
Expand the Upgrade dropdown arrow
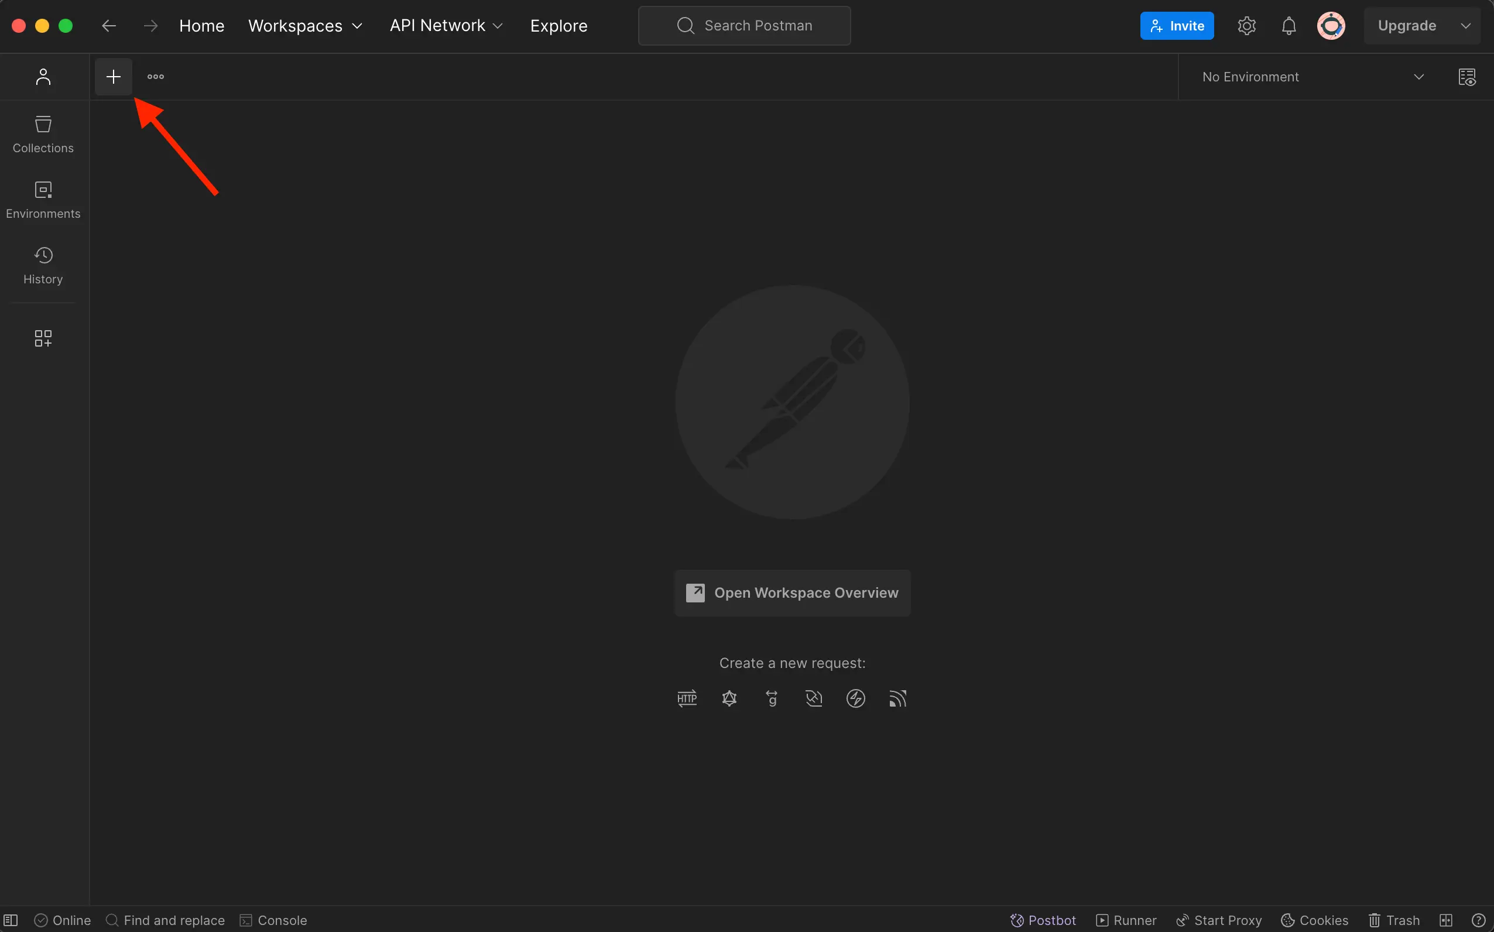(x=1466, y=26)
